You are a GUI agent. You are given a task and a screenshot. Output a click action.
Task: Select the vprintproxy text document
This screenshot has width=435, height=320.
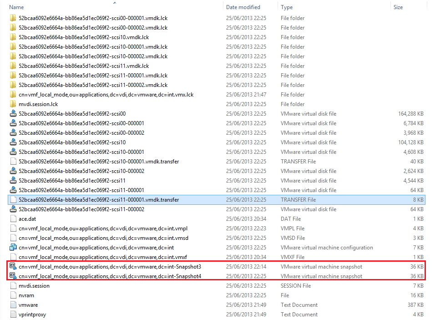coord(32,315)
